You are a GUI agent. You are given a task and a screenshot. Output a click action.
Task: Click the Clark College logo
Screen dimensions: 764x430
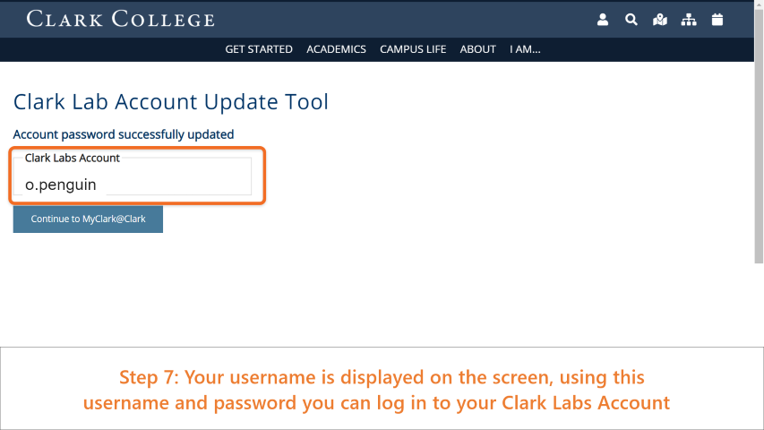click(x=120, y=19)
